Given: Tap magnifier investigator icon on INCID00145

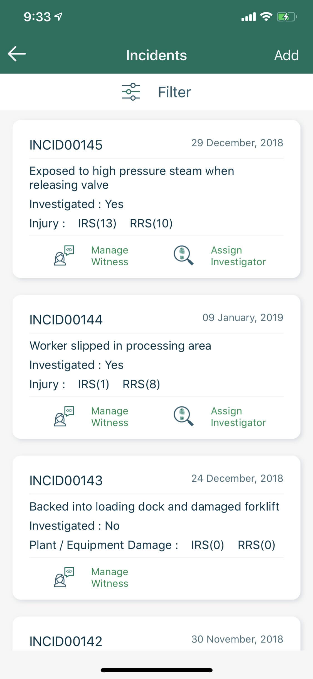Looking at the screenshot, I should pos(183,255).
